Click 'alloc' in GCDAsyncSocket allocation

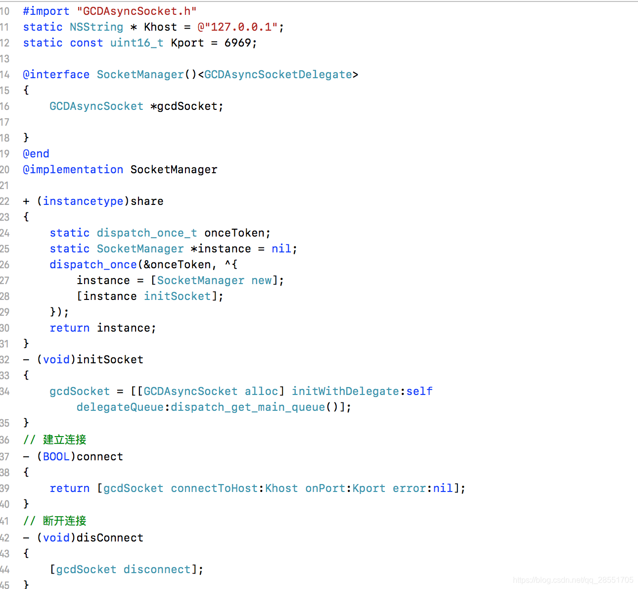point(262,391)
